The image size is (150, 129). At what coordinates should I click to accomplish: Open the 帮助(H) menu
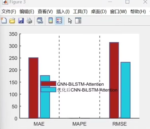click(x=138, y=11)
